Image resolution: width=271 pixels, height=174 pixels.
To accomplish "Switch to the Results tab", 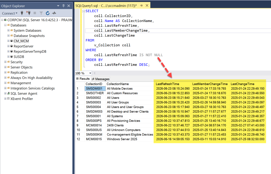I will (83, 79).
